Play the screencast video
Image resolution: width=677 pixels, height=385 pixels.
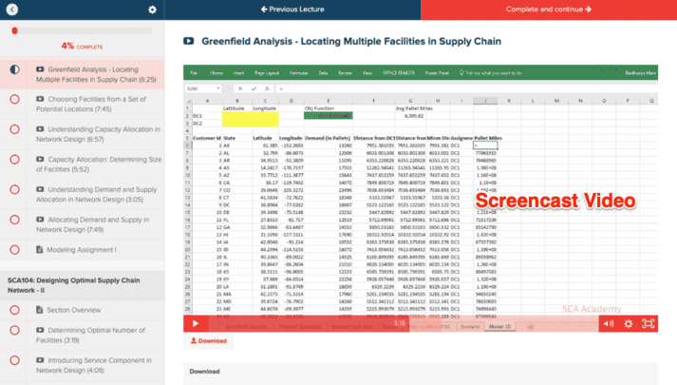(x=196, y=323)
